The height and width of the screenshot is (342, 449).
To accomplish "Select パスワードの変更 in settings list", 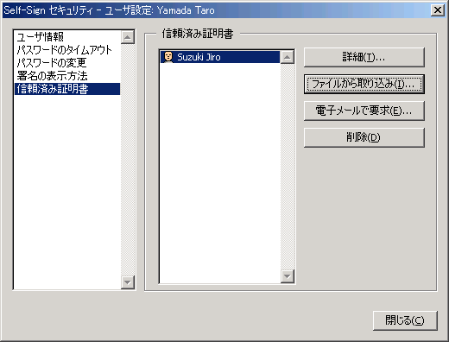I will (67, 63).
